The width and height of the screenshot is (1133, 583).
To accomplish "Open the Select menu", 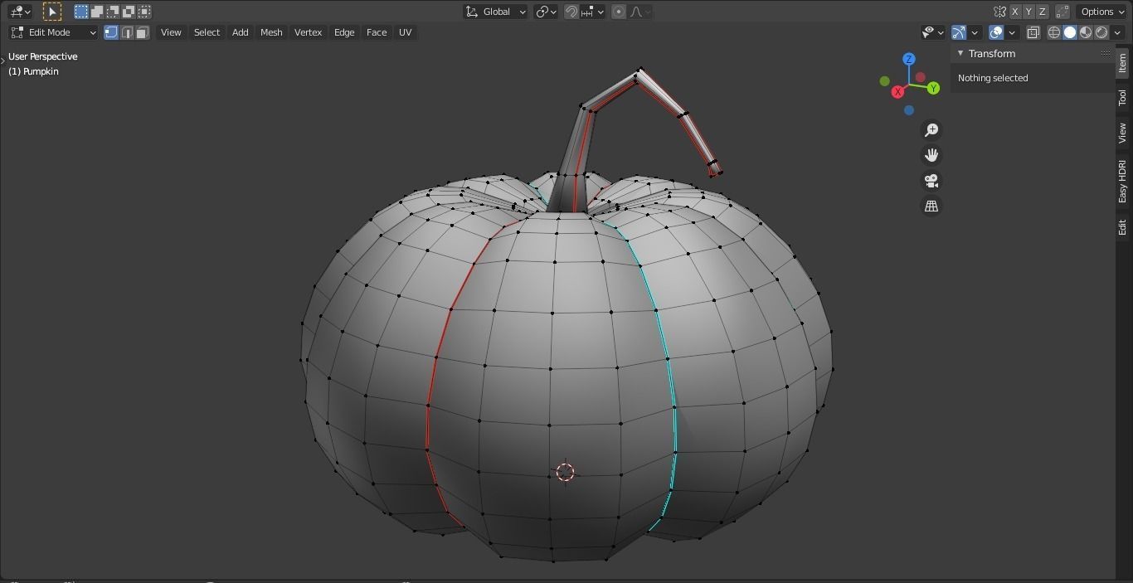I will pos(207,32).
